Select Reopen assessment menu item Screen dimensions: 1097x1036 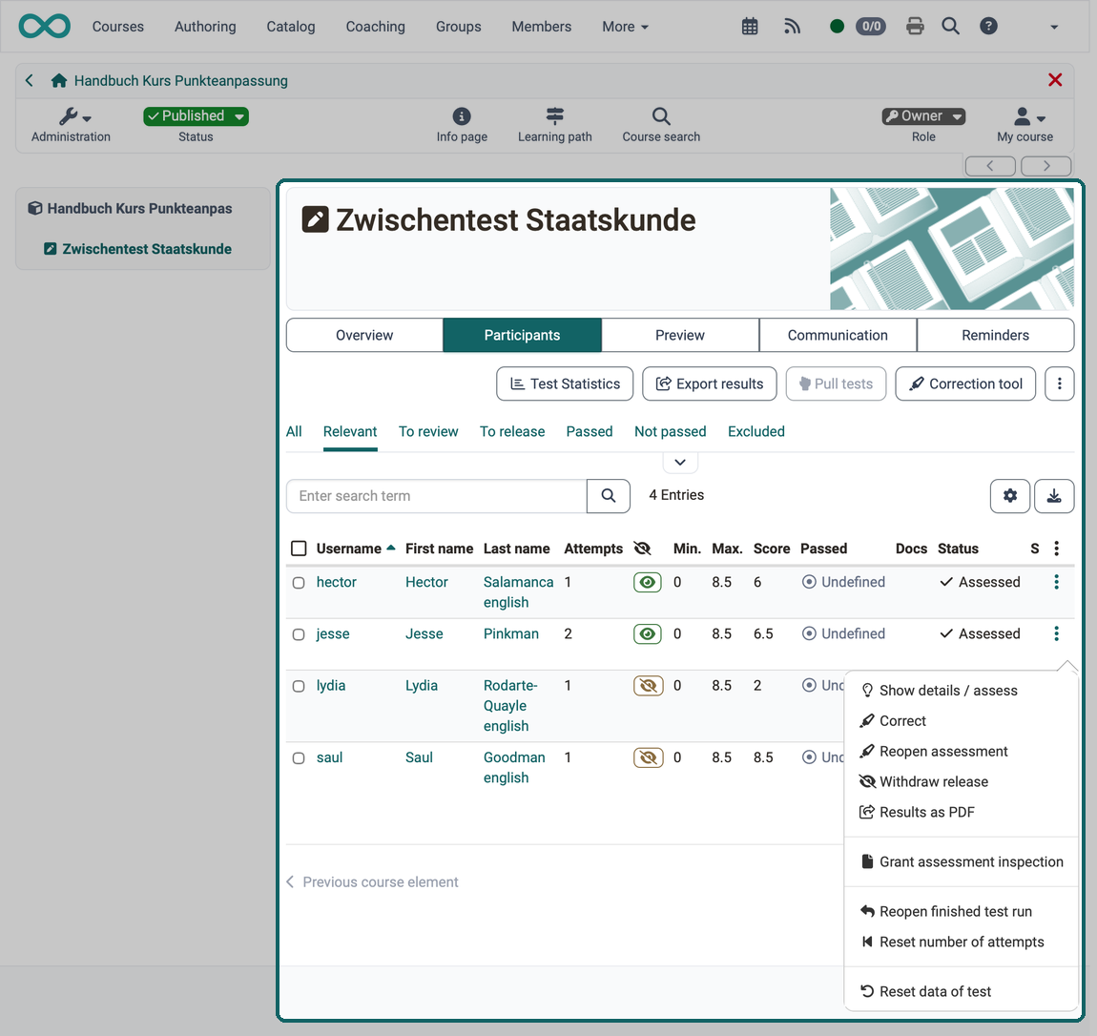pyautogui.click(x=962, y=752)
